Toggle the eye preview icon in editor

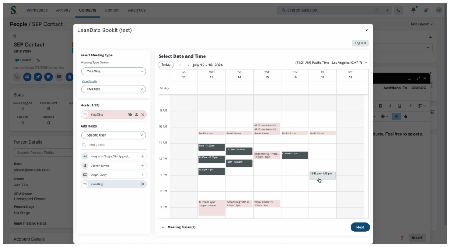click(396, 116)
